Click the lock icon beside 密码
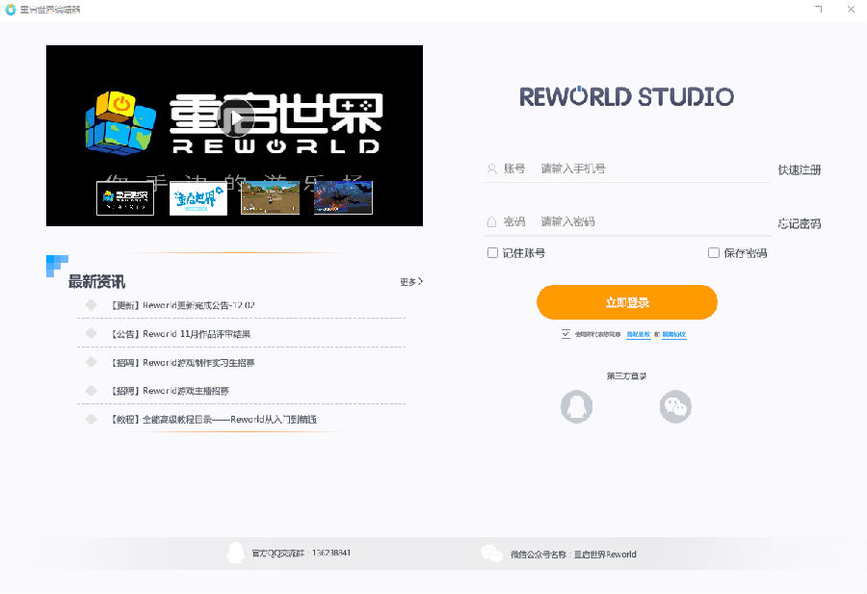 tap(491, 222)
